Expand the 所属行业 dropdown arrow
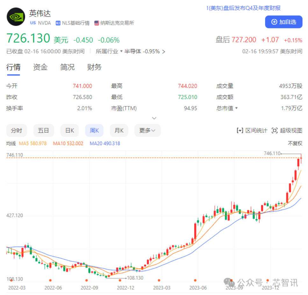This screenshot has height=295, width=308. pyautogui.click(x=121, y=51)
